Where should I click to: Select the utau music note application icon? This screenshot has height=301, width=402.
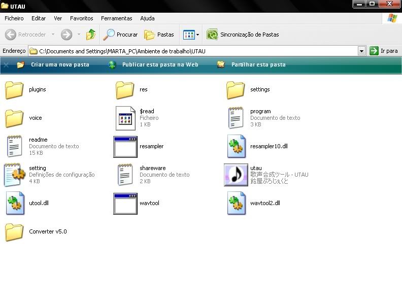[x=236, y=175]
